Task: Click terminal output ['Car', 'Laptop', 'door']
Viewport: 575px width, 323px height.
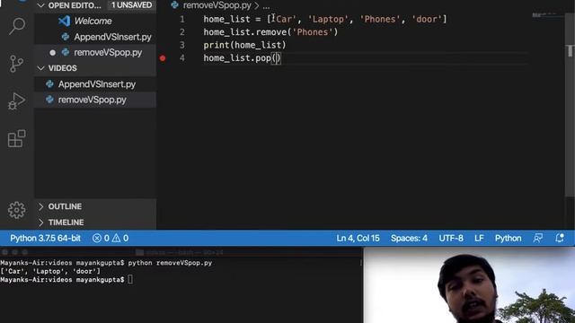Action: 50,271
